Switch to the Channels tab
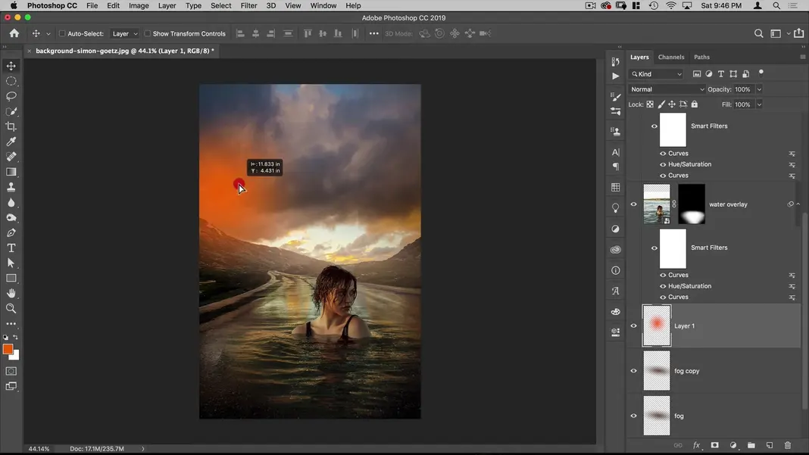The image size is (809, 455). point(671,57)
